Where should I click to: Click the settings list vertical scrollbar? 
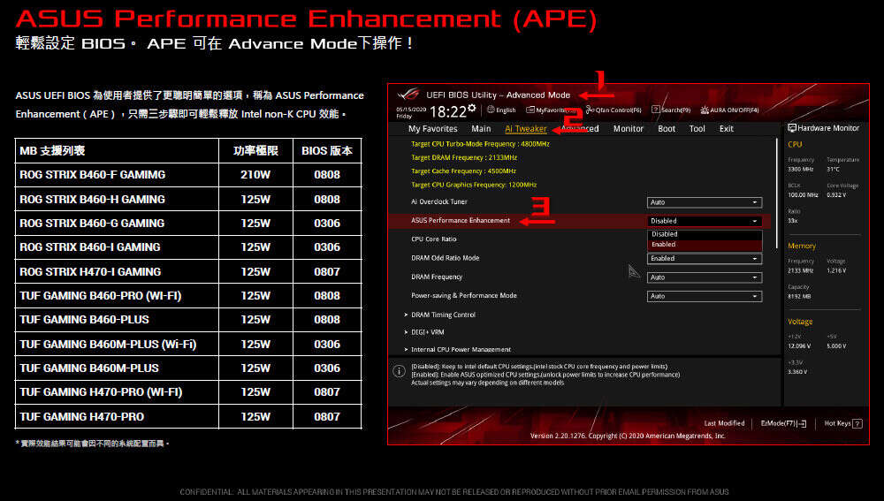tap(777, 194)
